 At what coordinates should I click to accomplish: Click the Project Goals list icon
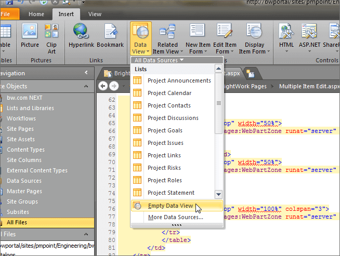(137, 130)
